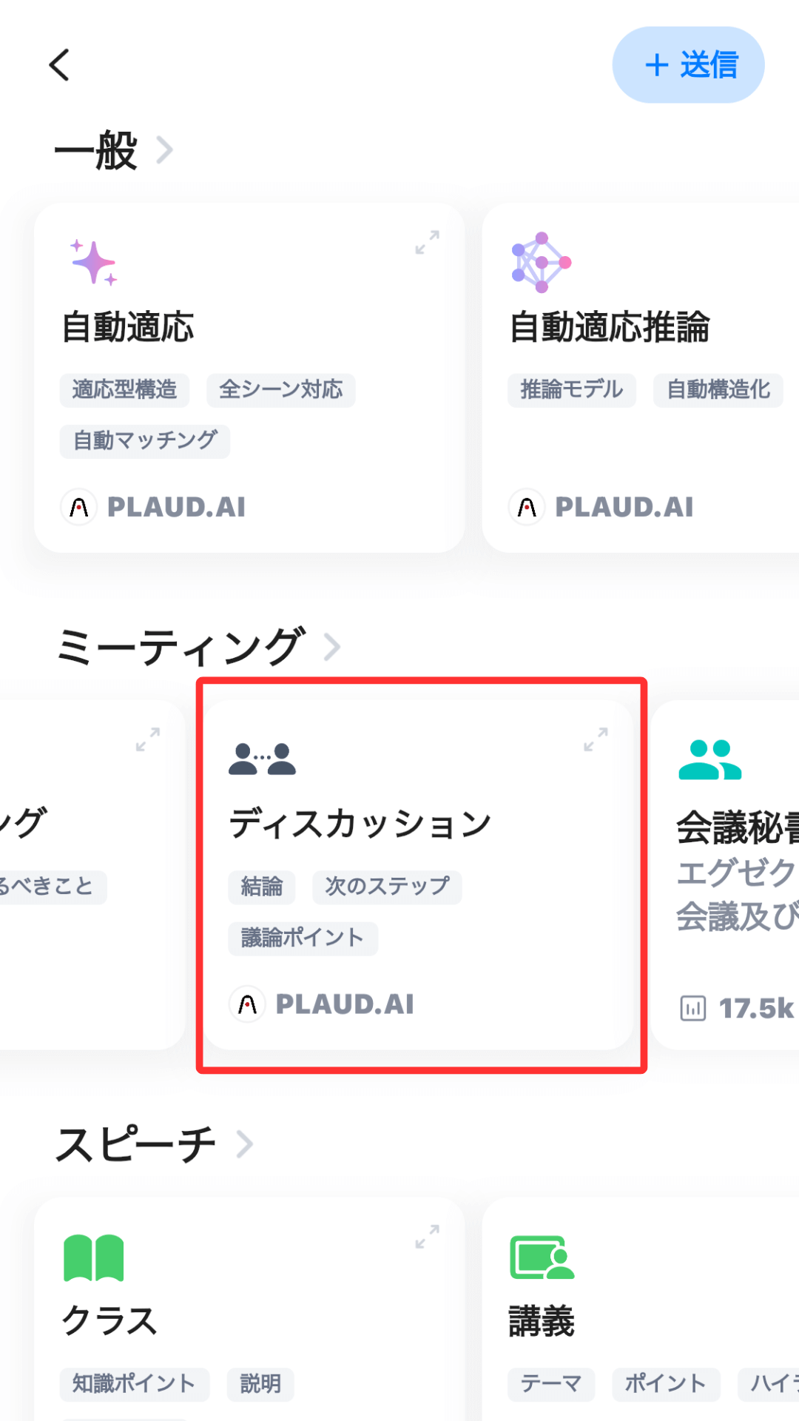
Task: Select the 適応型構造 tag
Action: (x=124, y=390)
